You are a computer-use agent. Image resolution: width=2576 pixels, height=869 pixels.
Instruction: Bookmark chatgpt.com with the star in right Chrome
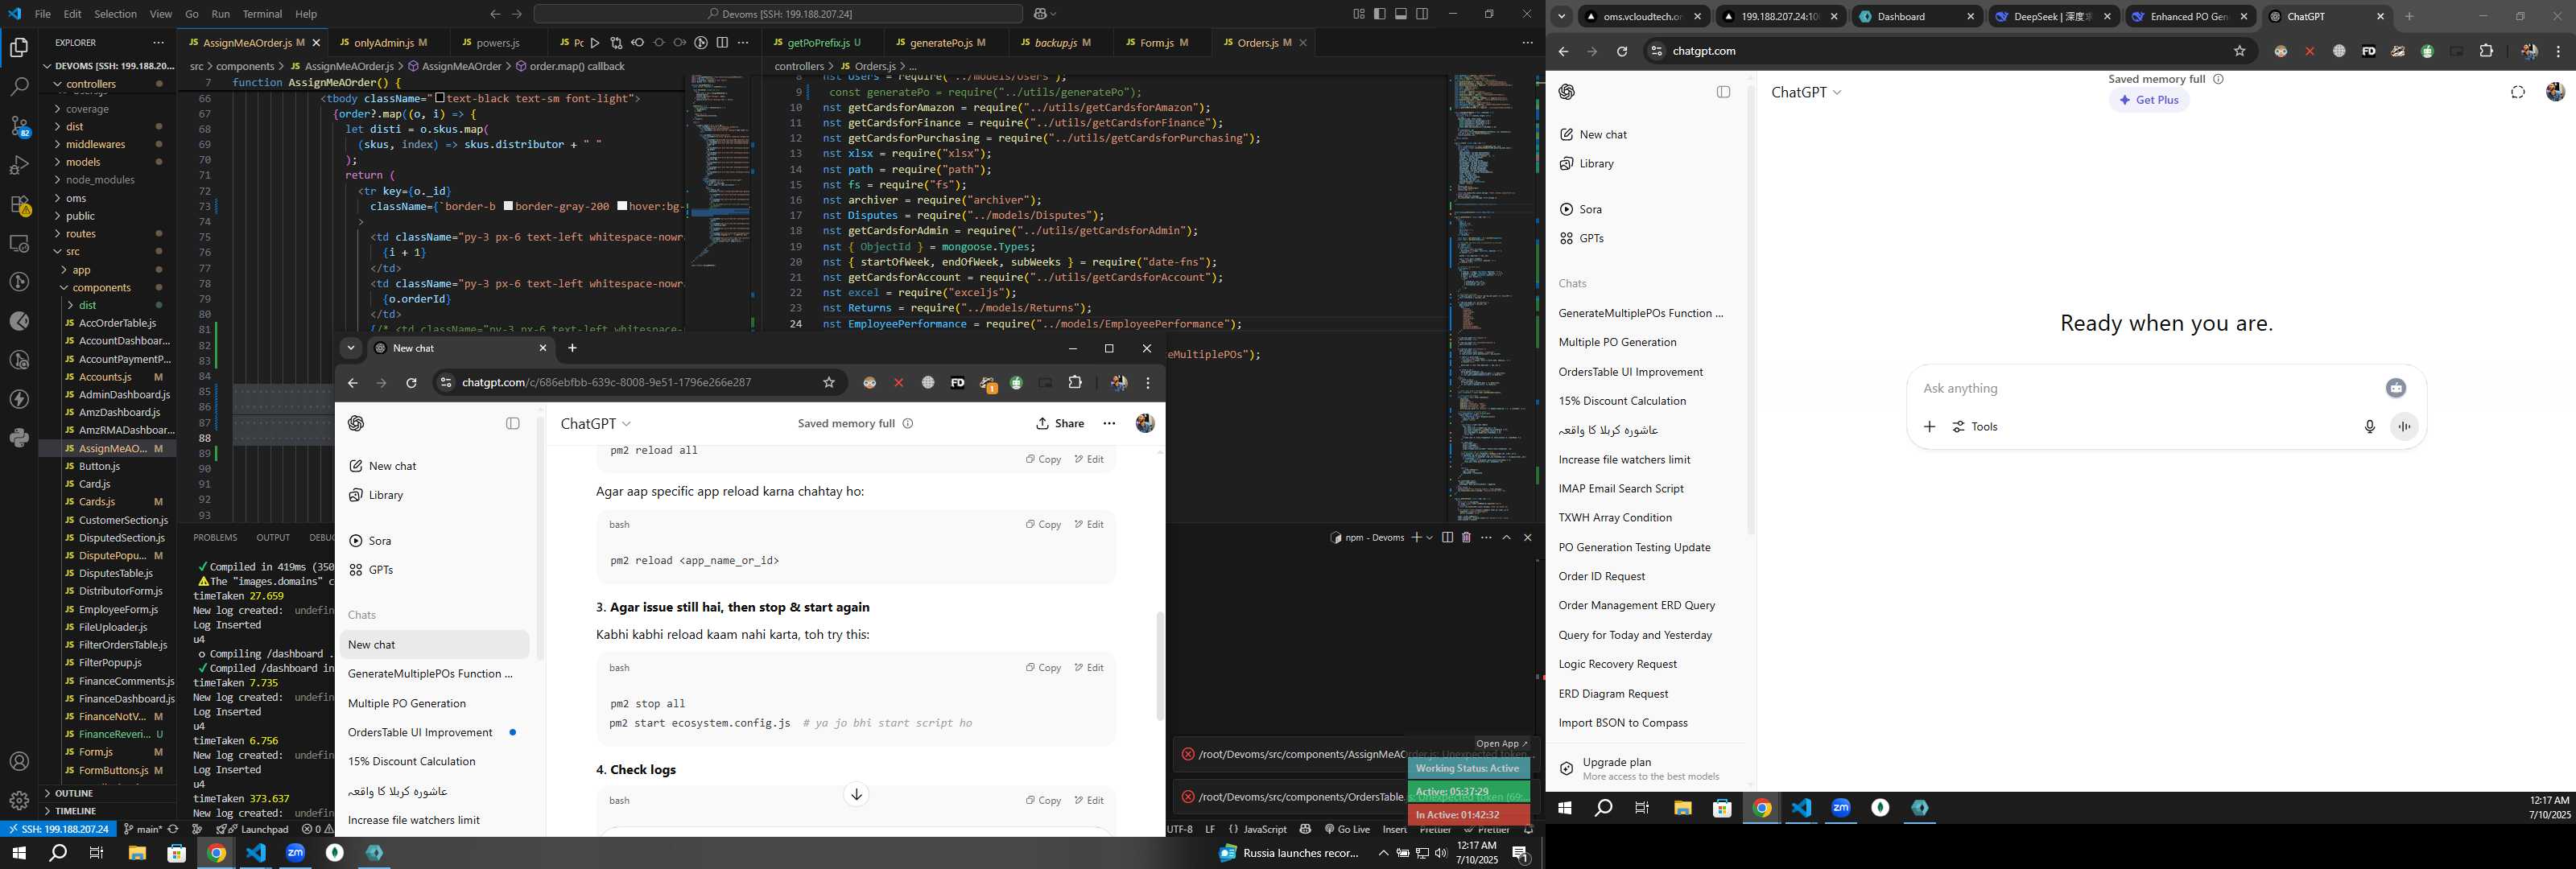2240,51
